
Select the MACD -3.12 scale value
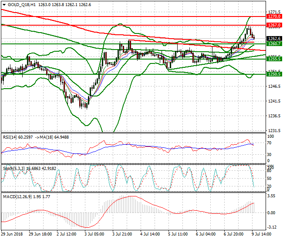[x=271, y=227]
